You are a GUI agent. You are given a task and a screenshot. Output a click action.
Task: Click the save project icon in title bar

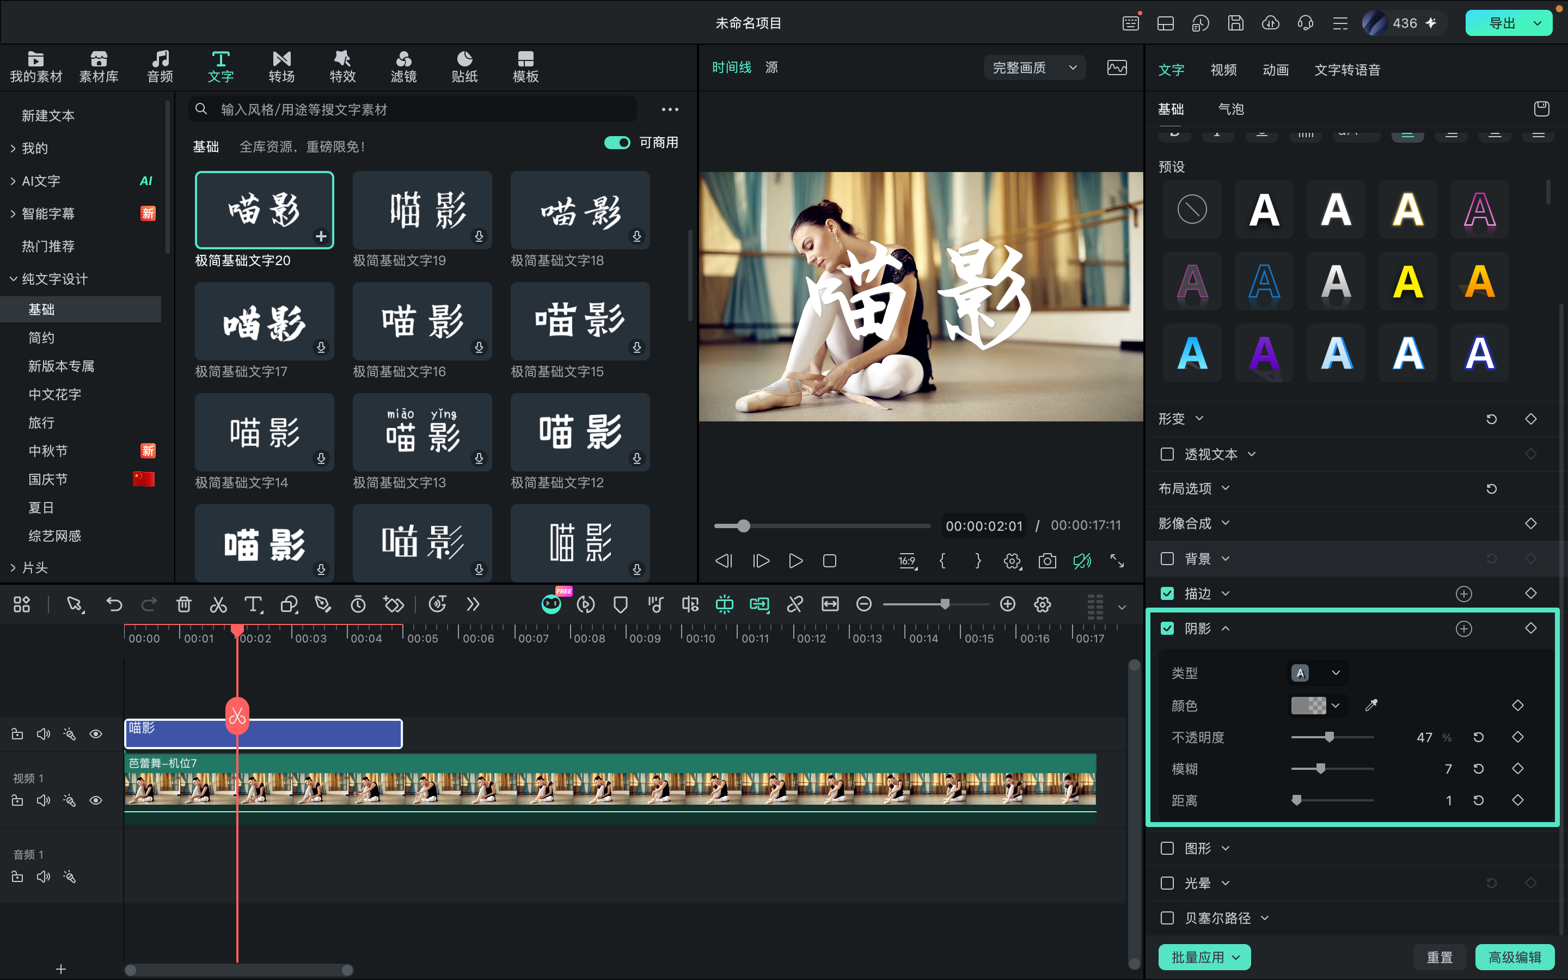[x=1235, y=23]
